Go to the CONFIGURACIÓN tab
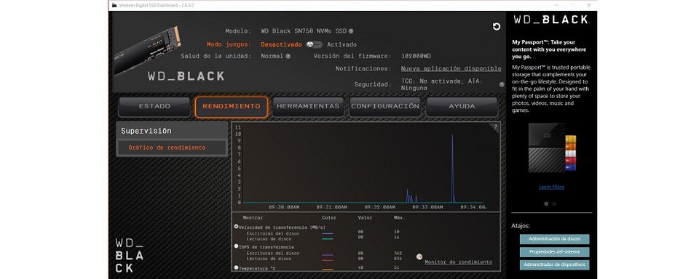 point(385,107)
